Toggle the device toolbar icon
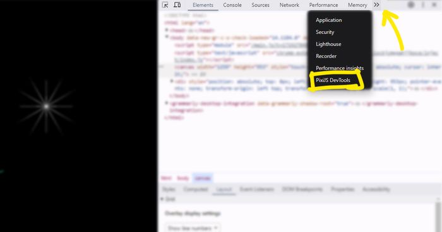Screen dimensions: 442x232 coord(177,5)
